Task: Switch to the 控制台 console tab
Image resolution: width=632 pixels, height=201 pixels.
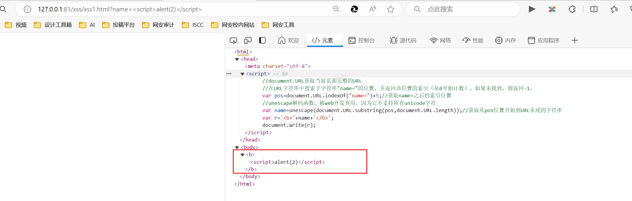Action: (362, 41)
